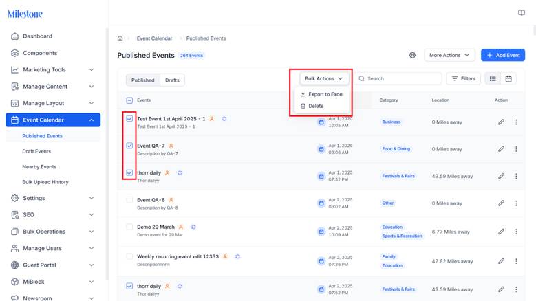536x301 pixels.
Task: Click the home breadcrumb icon
Action: [120, 38]
